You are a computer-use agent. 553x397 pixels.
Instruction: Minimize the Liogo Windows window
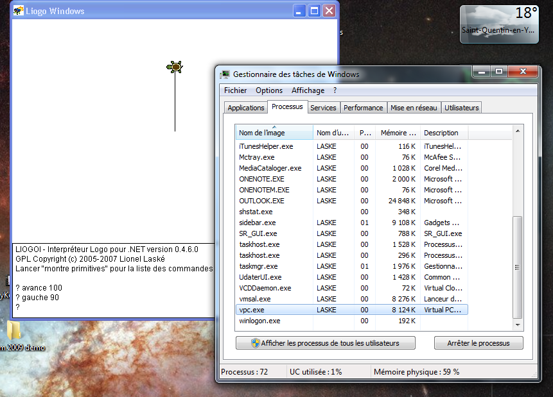[299, 11]
